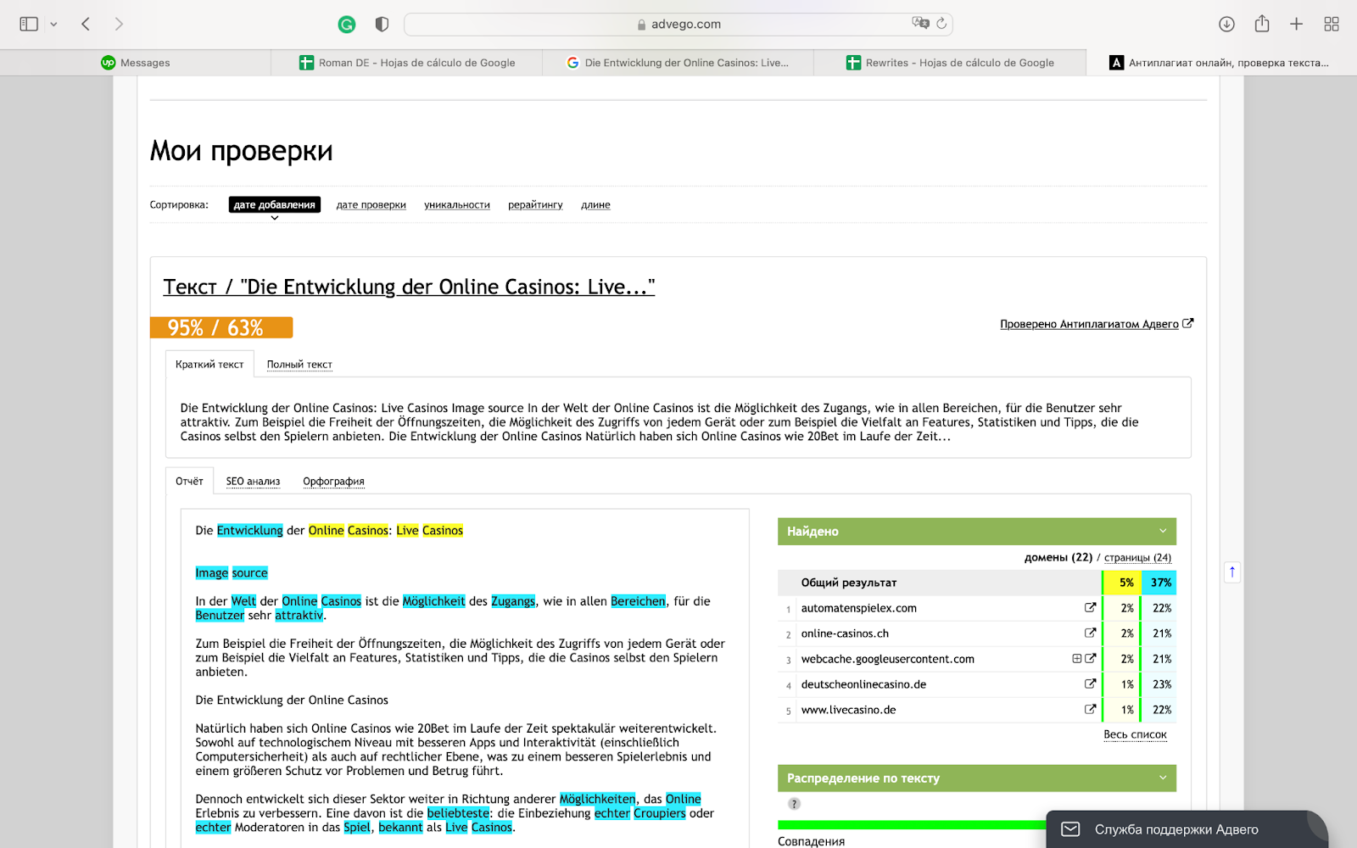
Task: Sort checks by уникальности
Action: pyautogui.click(x=457, y=205)
